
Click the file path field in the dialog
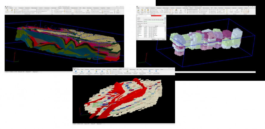(152, 20)
